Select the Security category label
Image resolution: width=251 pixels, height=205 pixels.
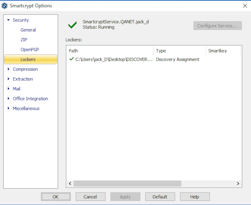(x=21, y=20)
